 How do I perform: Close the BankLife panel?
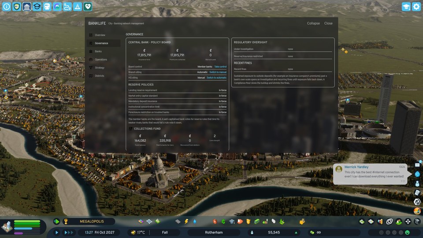(328, 23)
